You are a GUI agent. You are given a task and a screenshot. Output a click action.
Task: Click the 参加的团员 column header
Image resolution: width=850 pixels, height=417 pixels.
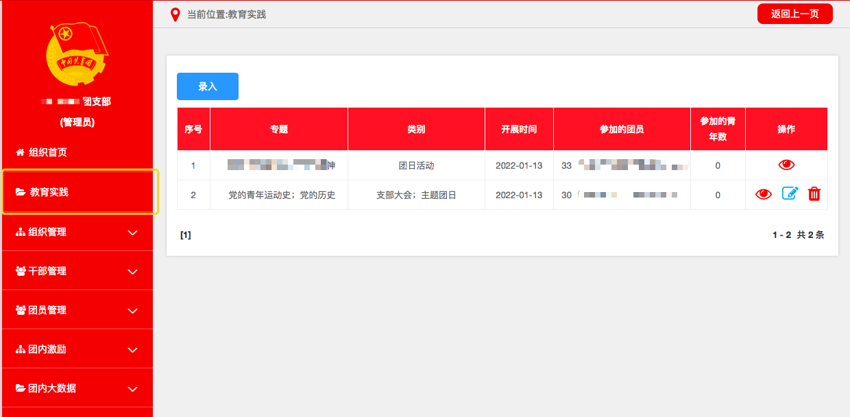point(622,129)
